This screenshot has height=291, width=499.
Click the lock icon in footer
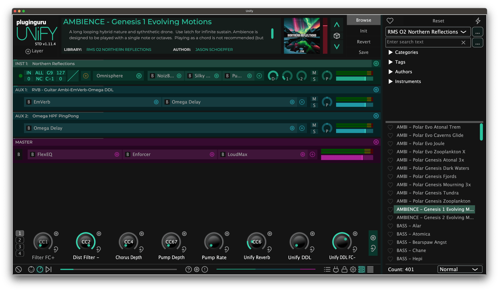tap(344, 269)
